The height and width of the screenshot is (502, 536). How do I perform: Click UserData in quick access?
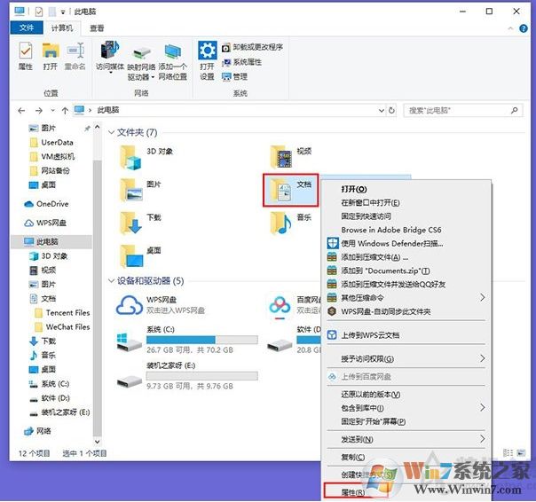(x=52, y=143)
